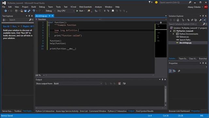This screenshot has width=209, height=118.
Task: Click the Test Explorer Search field
Action: click(19, 20)
